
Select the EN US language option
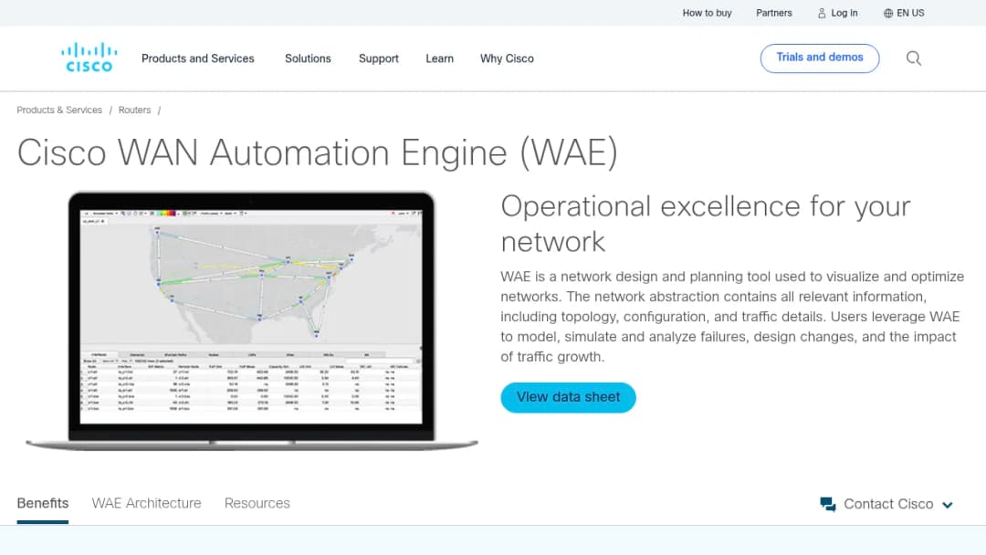(x=910, y=13)
